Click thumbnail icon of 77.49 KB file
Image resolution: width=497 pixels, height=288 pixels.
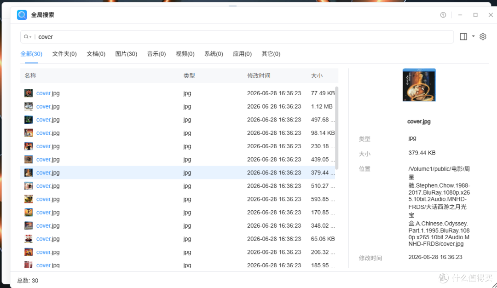tap(29, 93)
